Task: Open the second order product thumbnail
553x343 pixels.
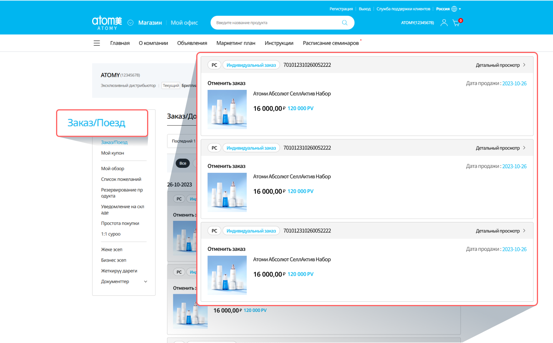Action: tap(227, 192)
